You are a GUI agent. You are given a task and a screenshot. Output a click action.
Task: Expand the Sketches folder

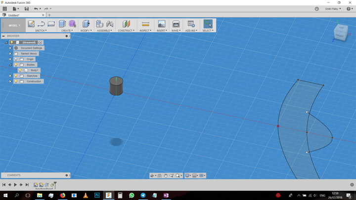click(x=10, y=76)
